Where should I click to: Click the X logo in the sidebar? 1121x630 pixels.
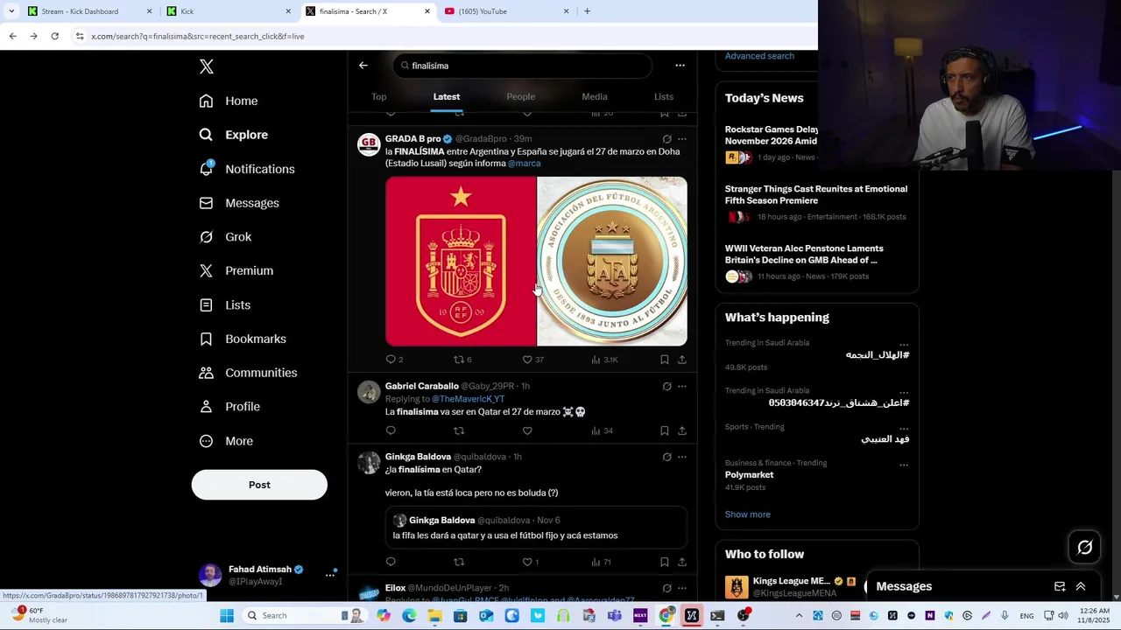[206, 66]
